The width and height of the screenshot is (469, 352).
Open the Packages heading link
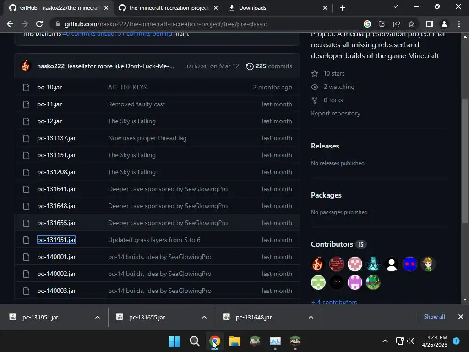click(326, 195)
